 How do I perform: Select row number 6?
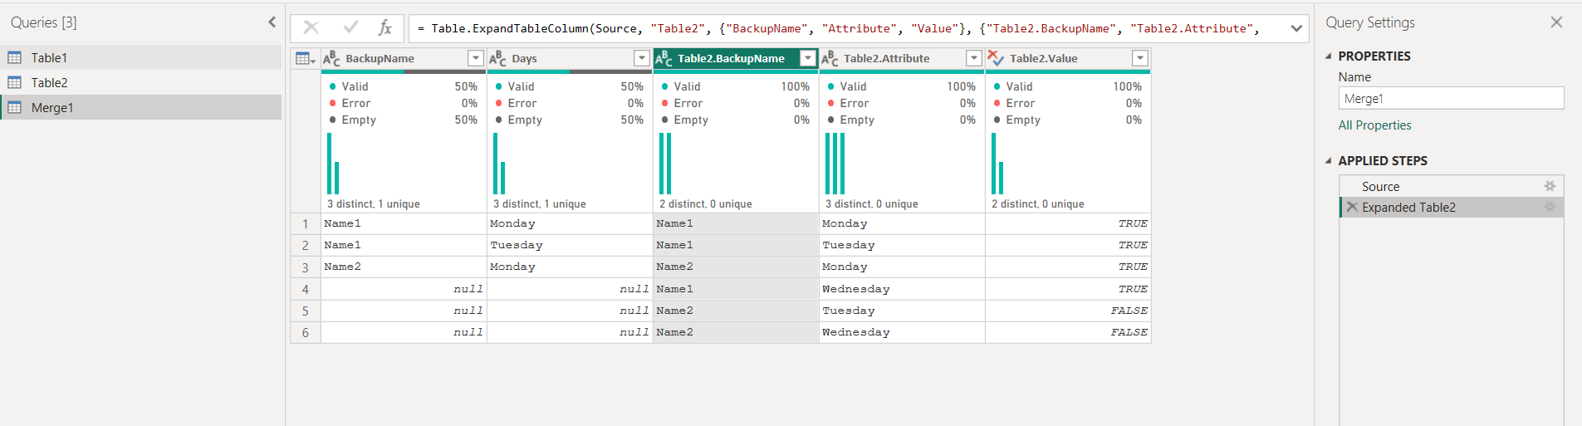306,332
